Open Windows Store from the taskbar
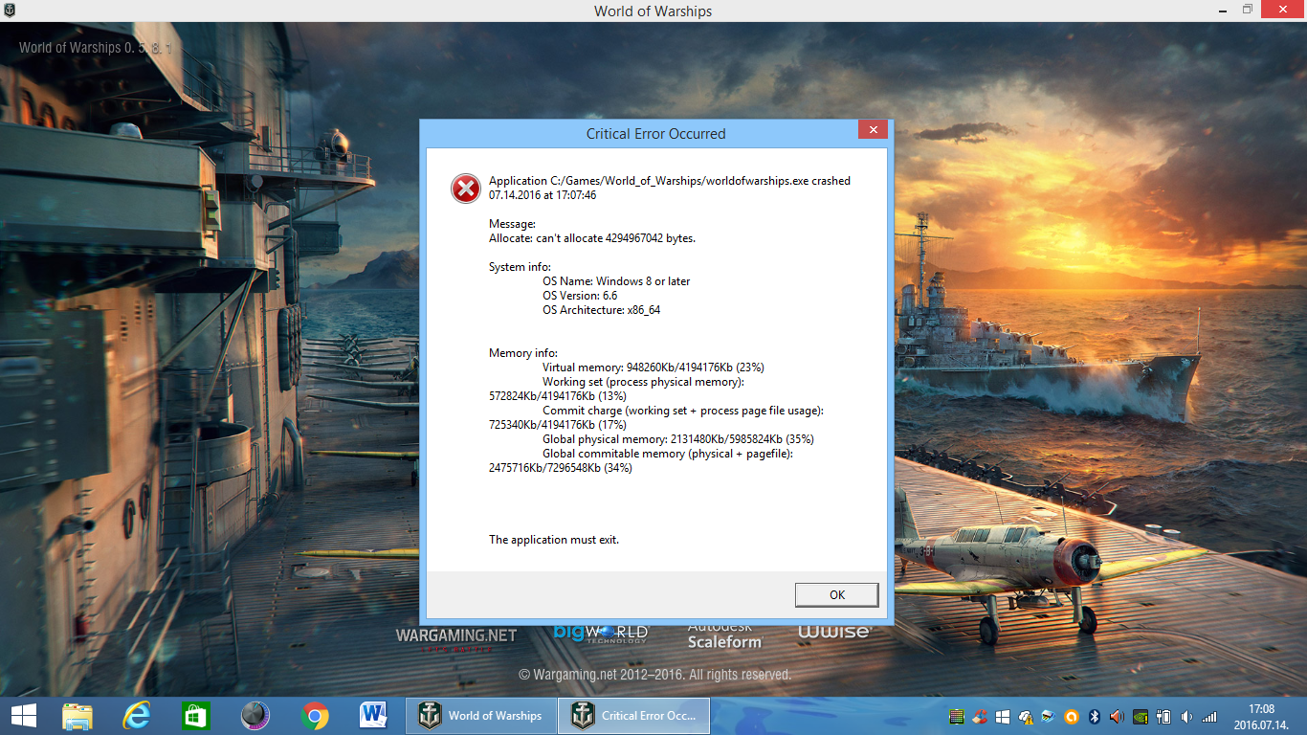Screen dimensions: 1307x735 coord(195,716)
